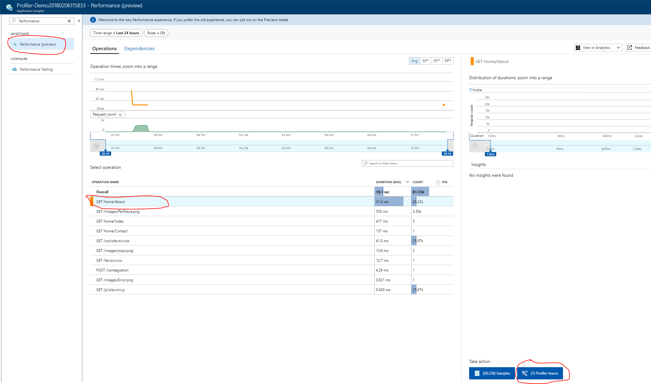Switch the chart to 50th percentile

[425, 61]
